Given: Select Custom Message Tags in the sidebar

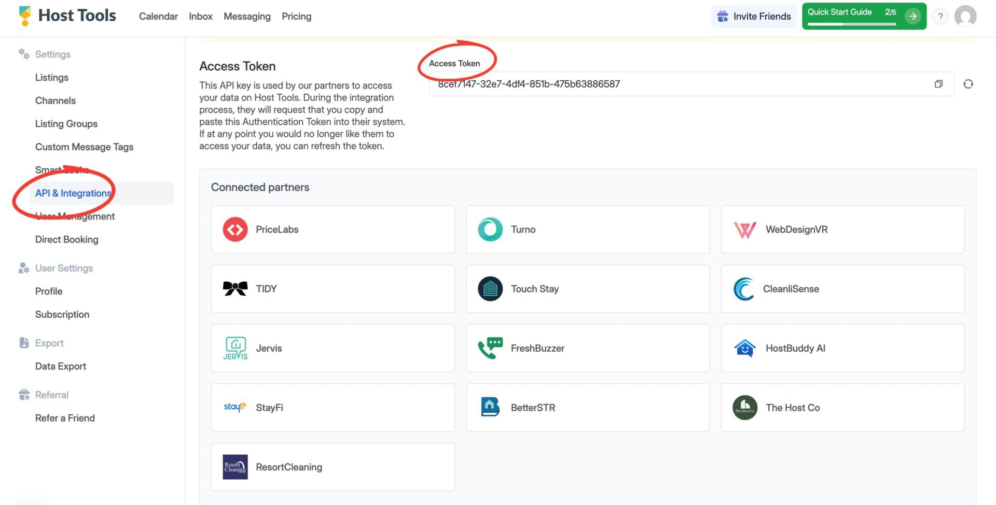Looking at the screenshot, I should pyautogui.click(x=84, y=147).
